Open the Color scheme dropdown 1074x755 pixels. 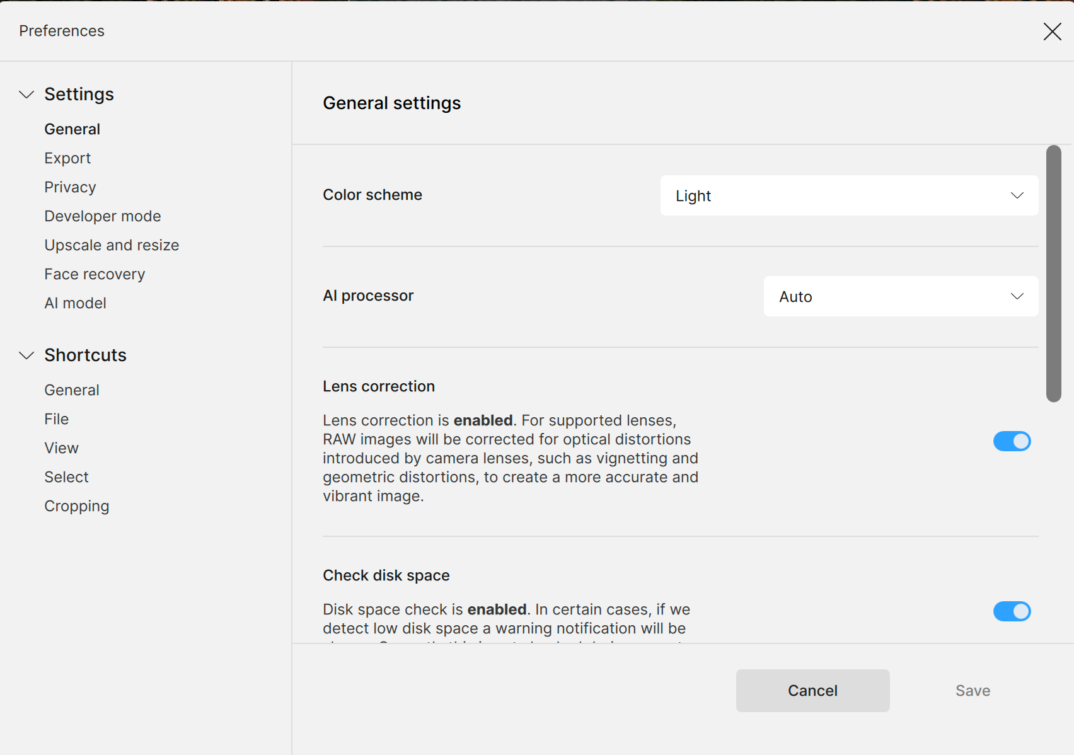[x=848, y=195]
